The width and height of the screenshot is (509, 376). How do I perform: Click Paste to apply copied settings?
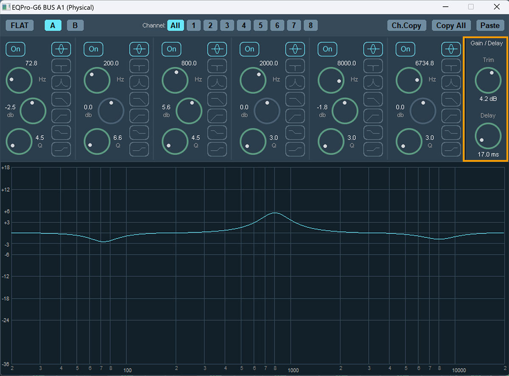click(490, 25)
